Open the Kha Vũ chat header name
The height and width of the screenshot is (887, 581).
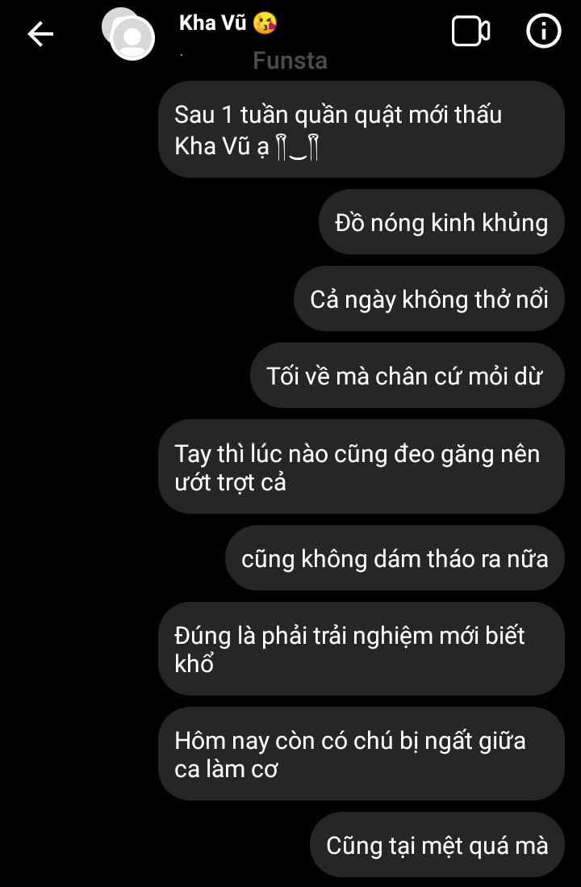(212, 23)
